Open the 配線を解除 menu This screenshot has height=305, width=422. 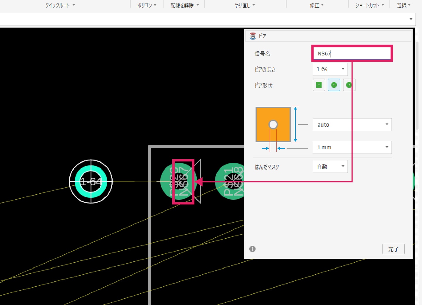click(x=185, y=5)
